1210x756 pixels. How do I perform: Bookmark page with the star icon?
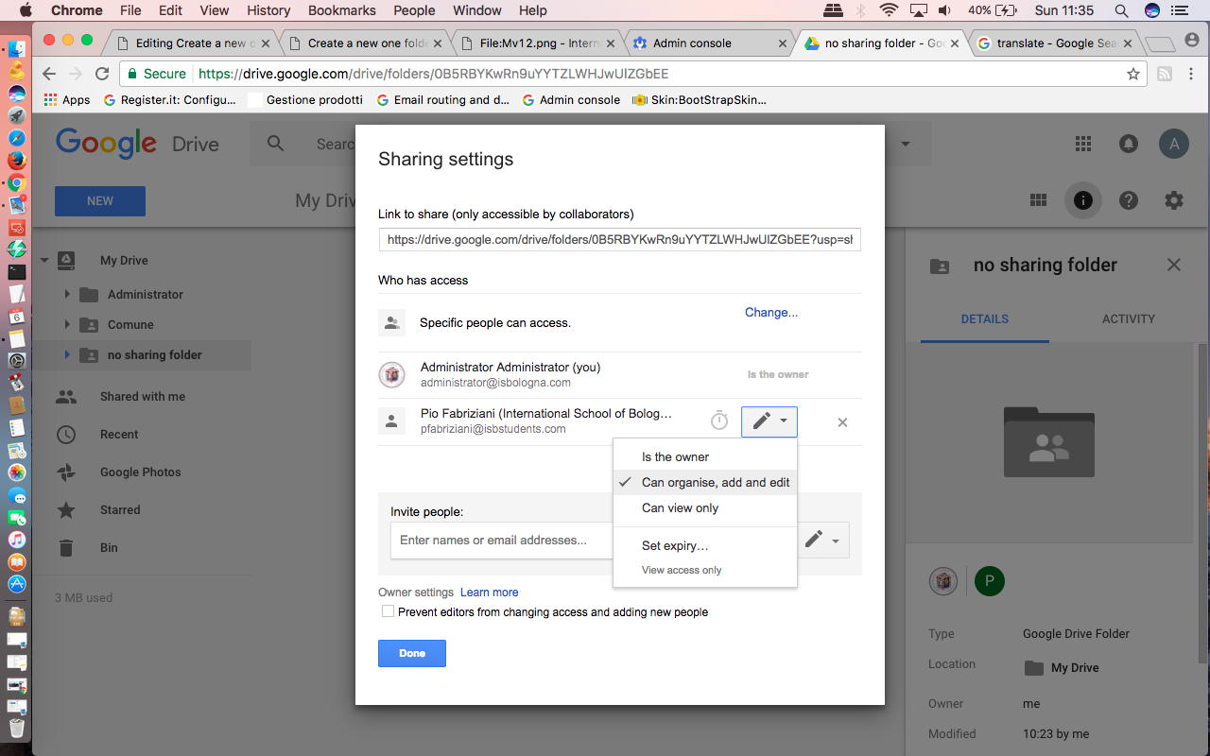[1133, 74]
